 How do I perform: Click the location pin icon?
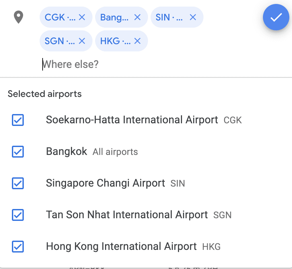tap(18, 17)
